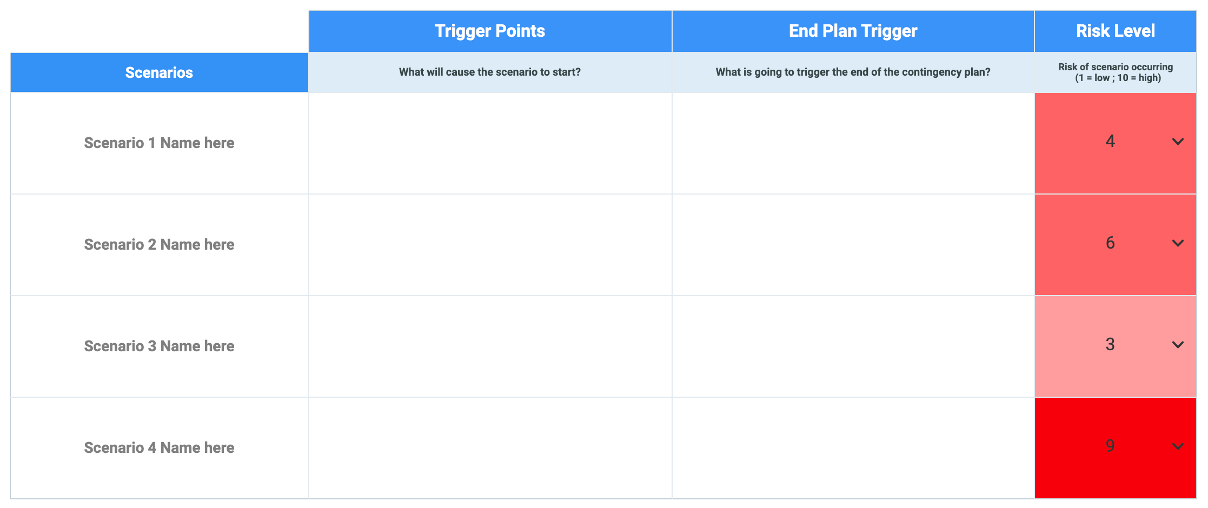
Task: Open Scenario 1 risk level dropdown arrow
Action: [1178, 142]
